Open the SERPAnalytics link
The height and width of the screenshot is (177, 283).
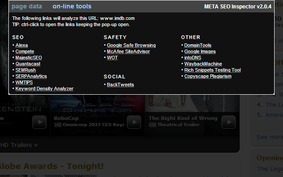pos(31,76)
